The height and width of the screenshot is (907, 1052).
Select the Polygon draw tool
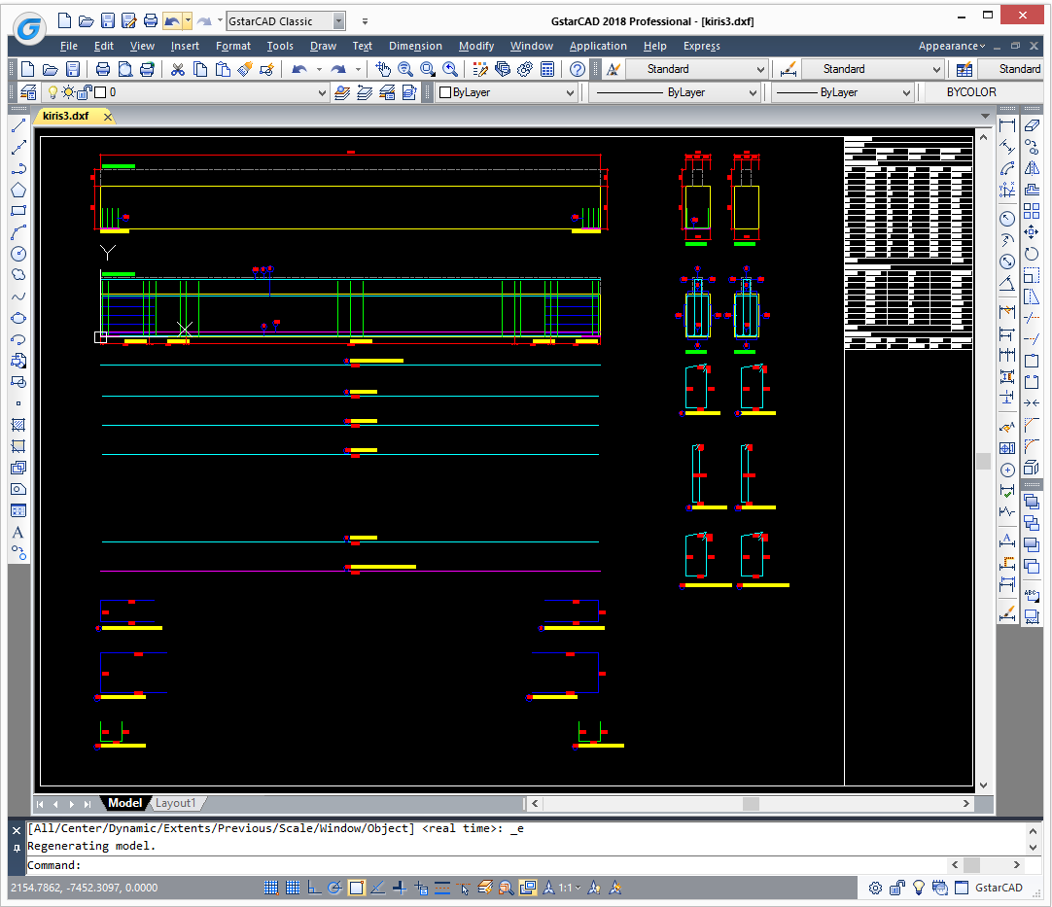point(18,190)
